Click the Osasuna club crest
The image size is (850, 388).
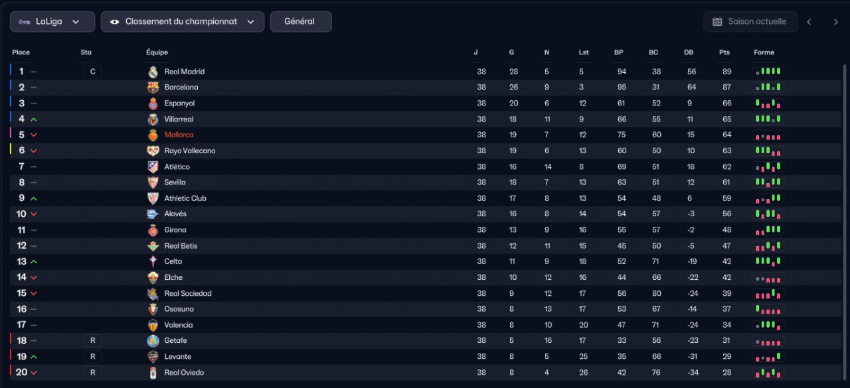(153, 309)
